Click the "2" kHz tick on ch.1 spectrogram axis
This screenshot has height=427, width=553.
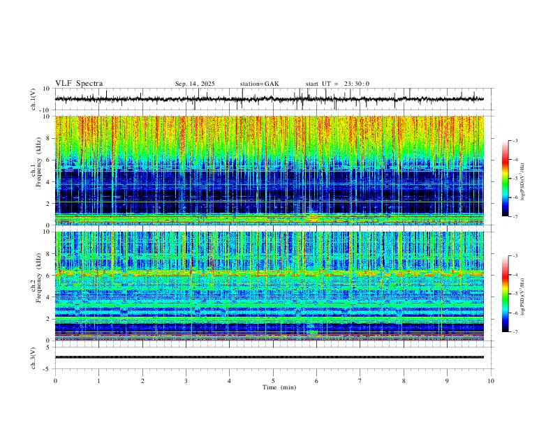(48, 203)
